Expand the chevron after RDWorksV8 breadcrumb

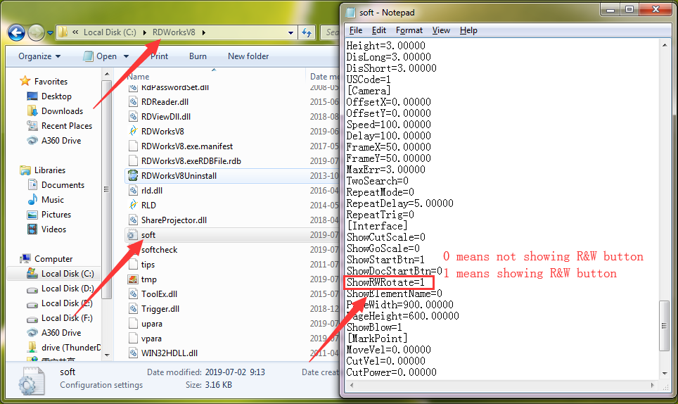tap(204, 32)
